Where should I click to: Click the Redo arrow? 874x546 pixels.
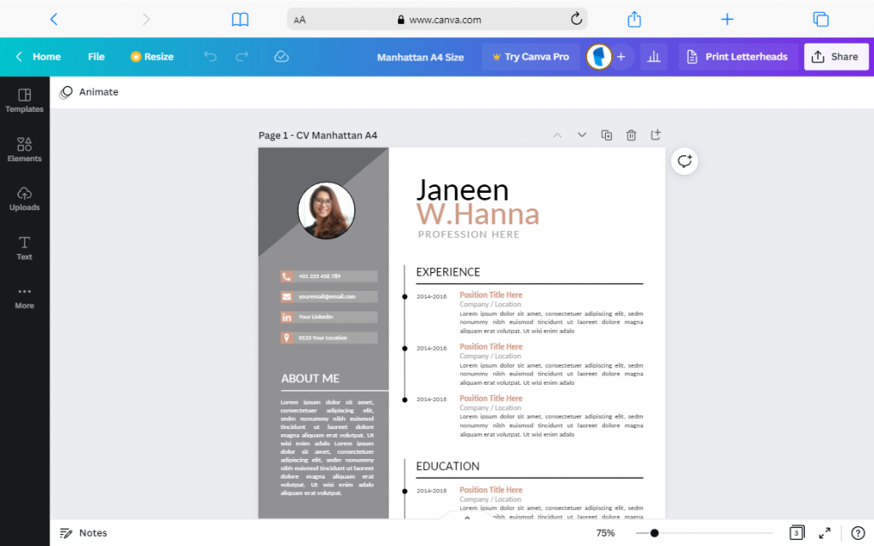[245, 56]
